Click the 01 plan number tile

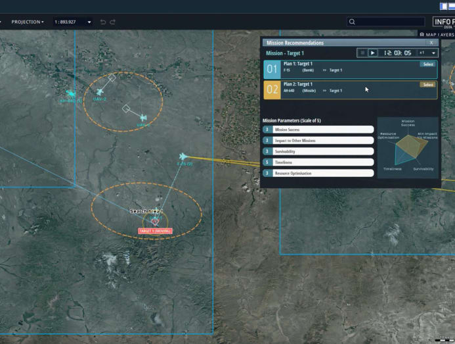pyautogui.click(x=272, y=70)
